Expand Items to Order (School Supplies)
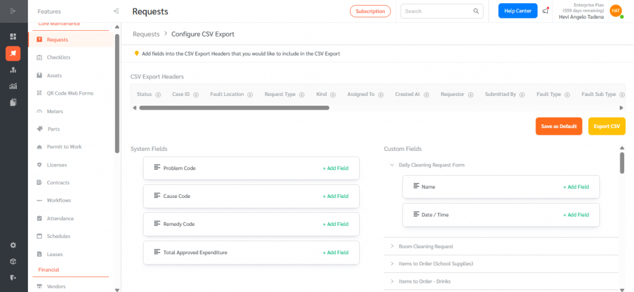Image resolution: width=634 pixels, height=292 pixels. coord(392,264)
